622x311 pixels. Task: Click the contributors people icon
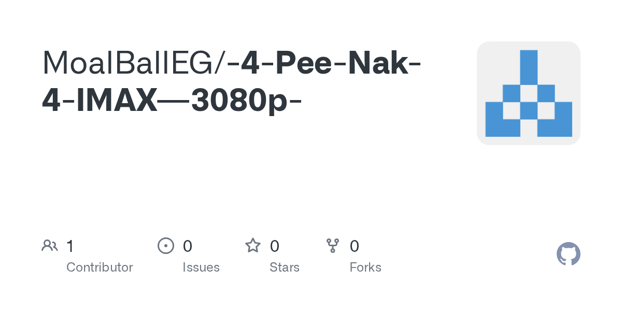[x=50, y=246]
